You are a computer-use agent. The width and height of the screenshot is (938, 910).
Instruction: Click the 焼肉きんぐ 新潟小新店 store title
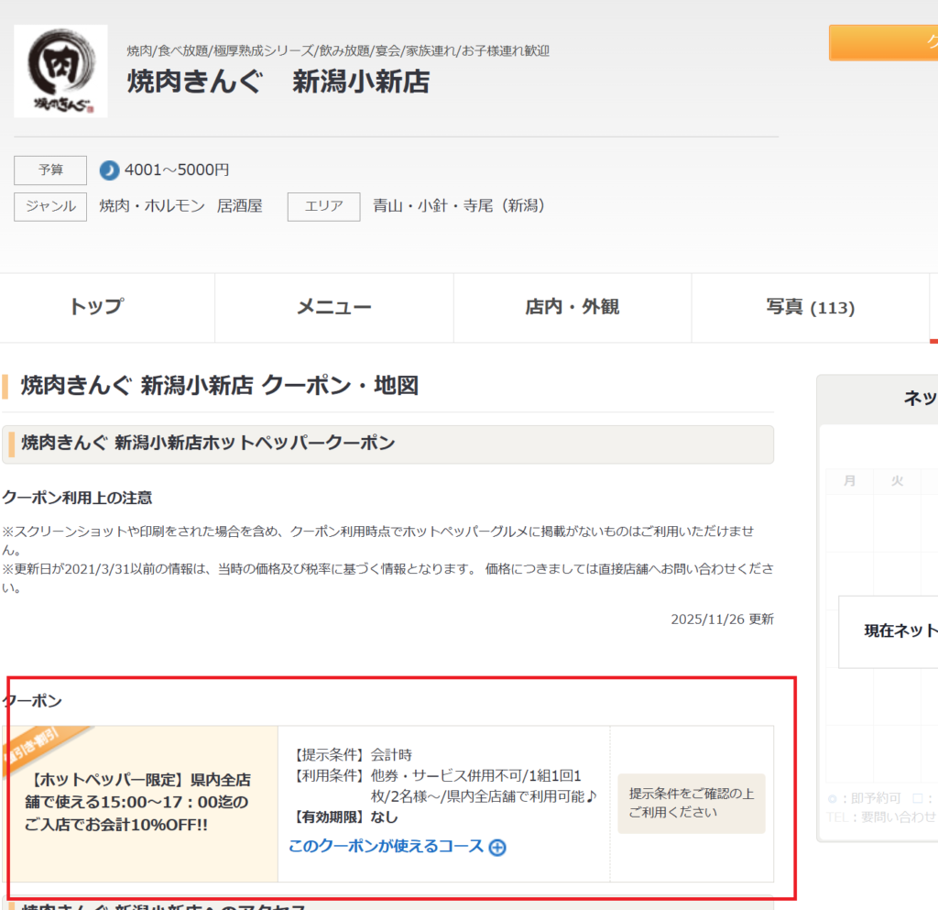[x=278, y=82]
